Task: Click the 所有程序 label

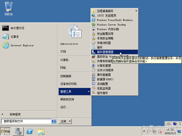Action: pyautogui.click(x=15, y=114)
